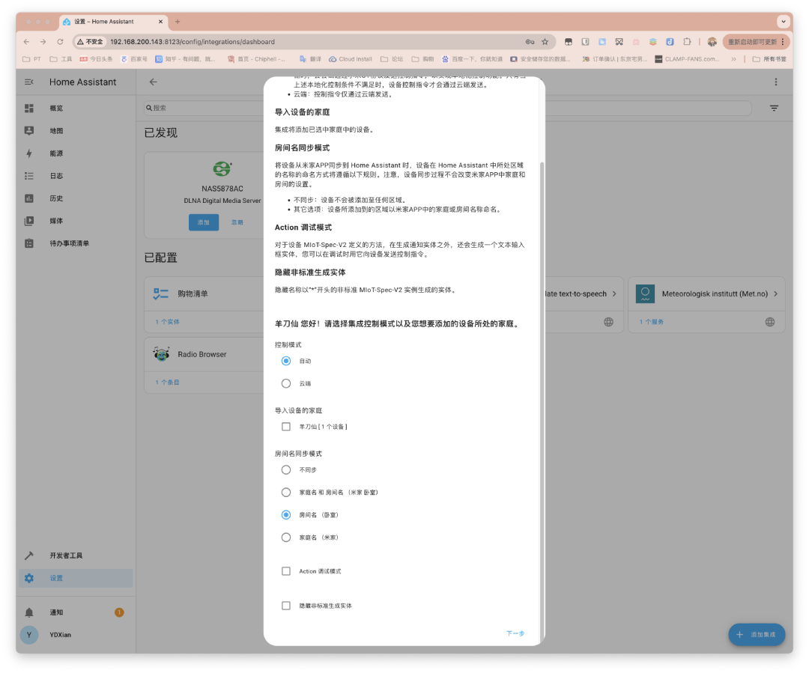Open the integrations filter menu icon
The height and width of the screenshot is (673, 809).
[774, 109]
